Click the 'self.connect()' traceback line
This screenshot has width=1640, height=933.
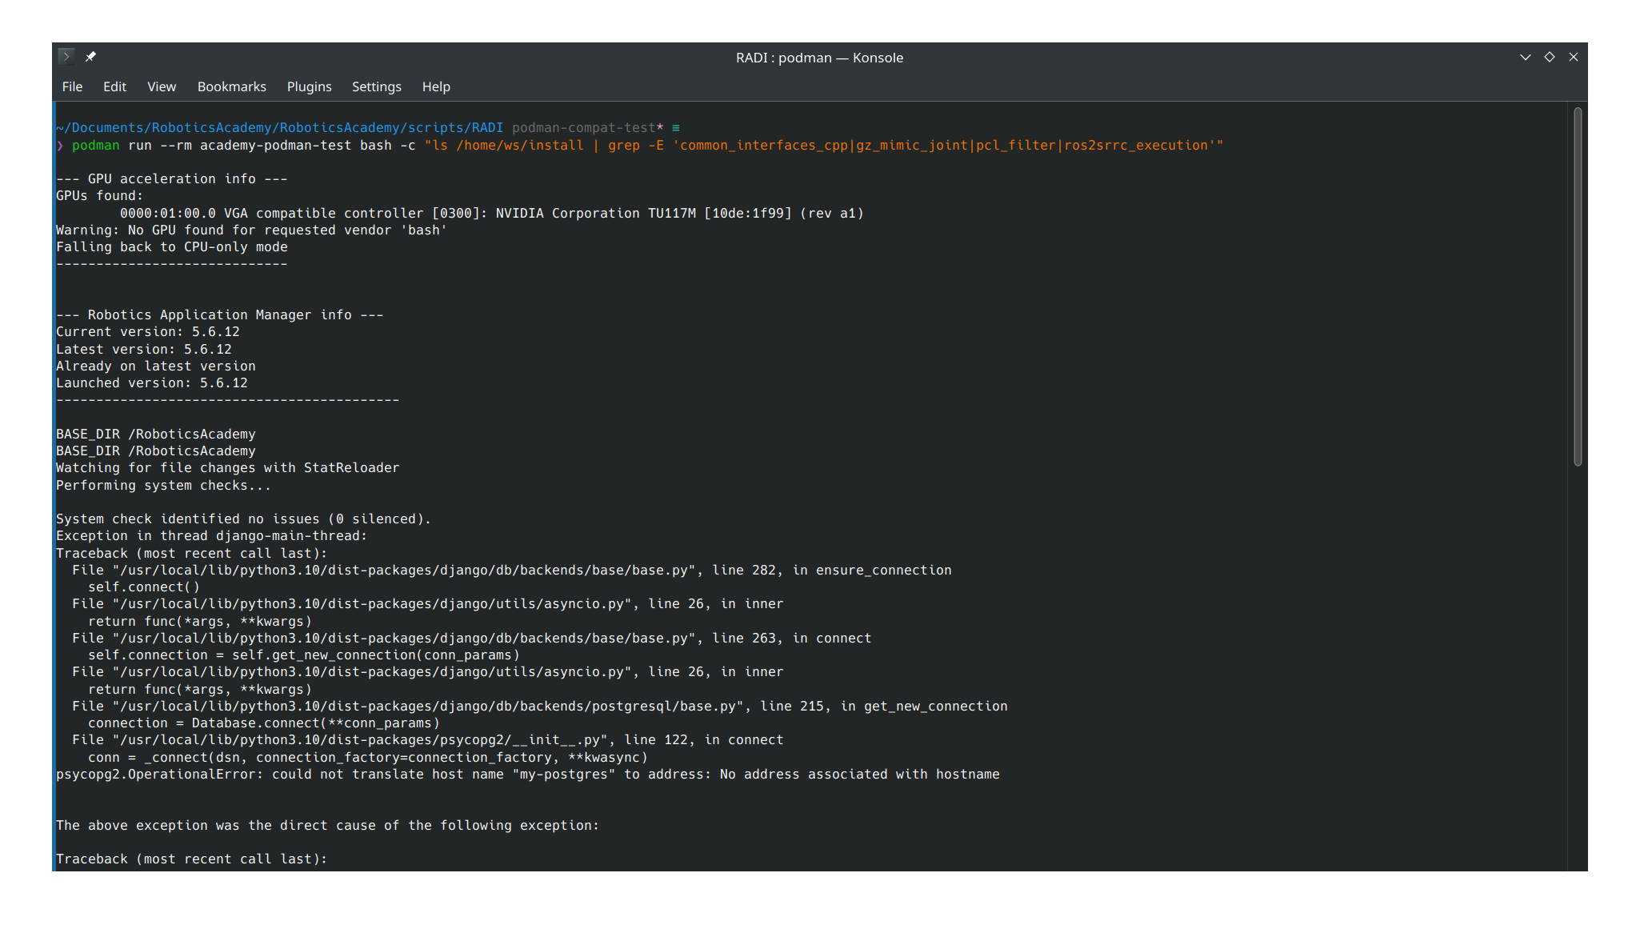coord(144,587)
